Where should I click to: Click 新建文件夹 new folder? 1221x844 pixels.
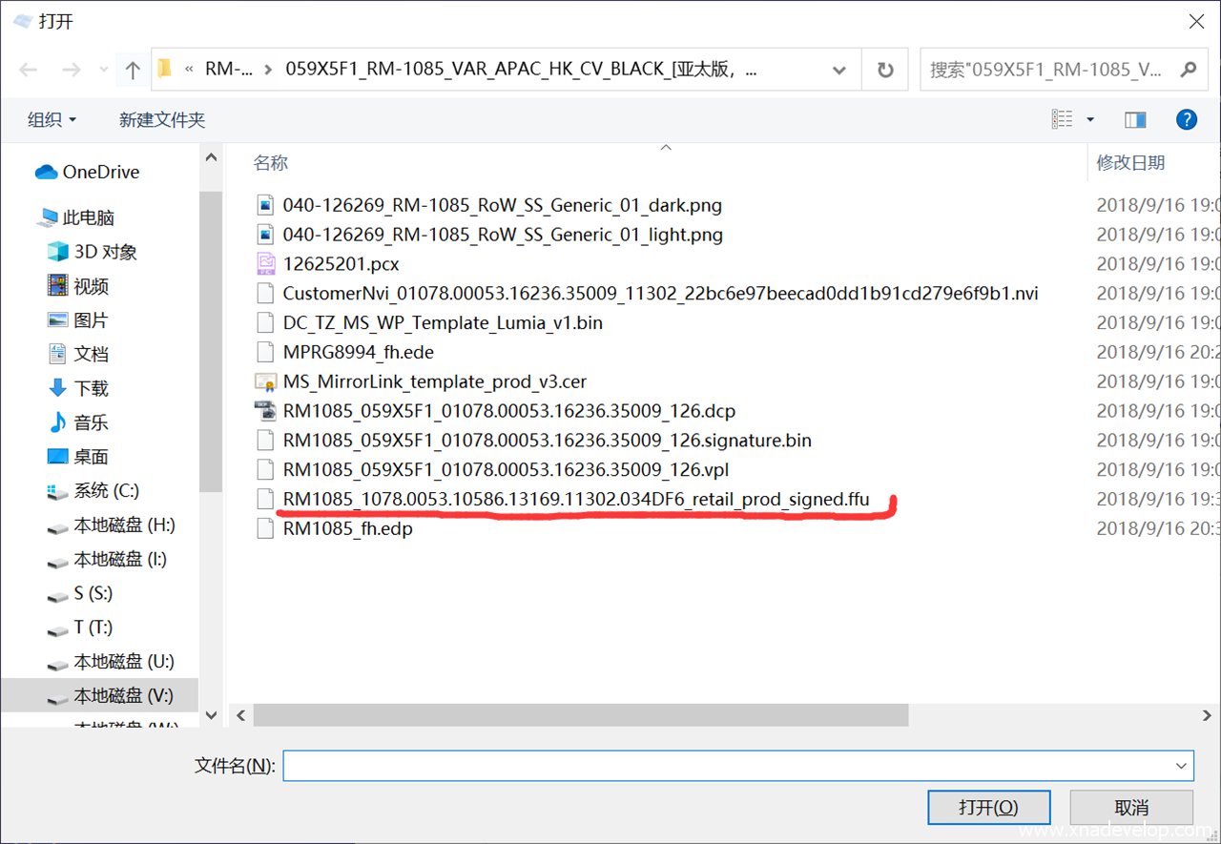(161, 120)
